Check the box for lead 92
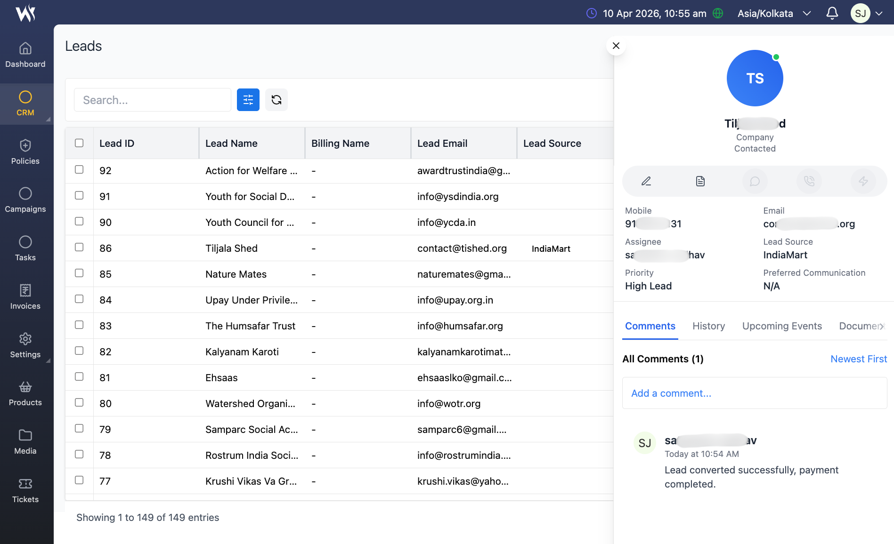 pyautogui.click(x=79, y=169)
